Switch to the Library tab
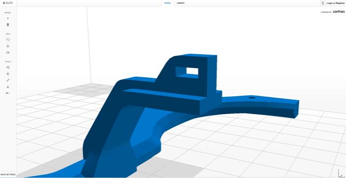 coord(181,3)
